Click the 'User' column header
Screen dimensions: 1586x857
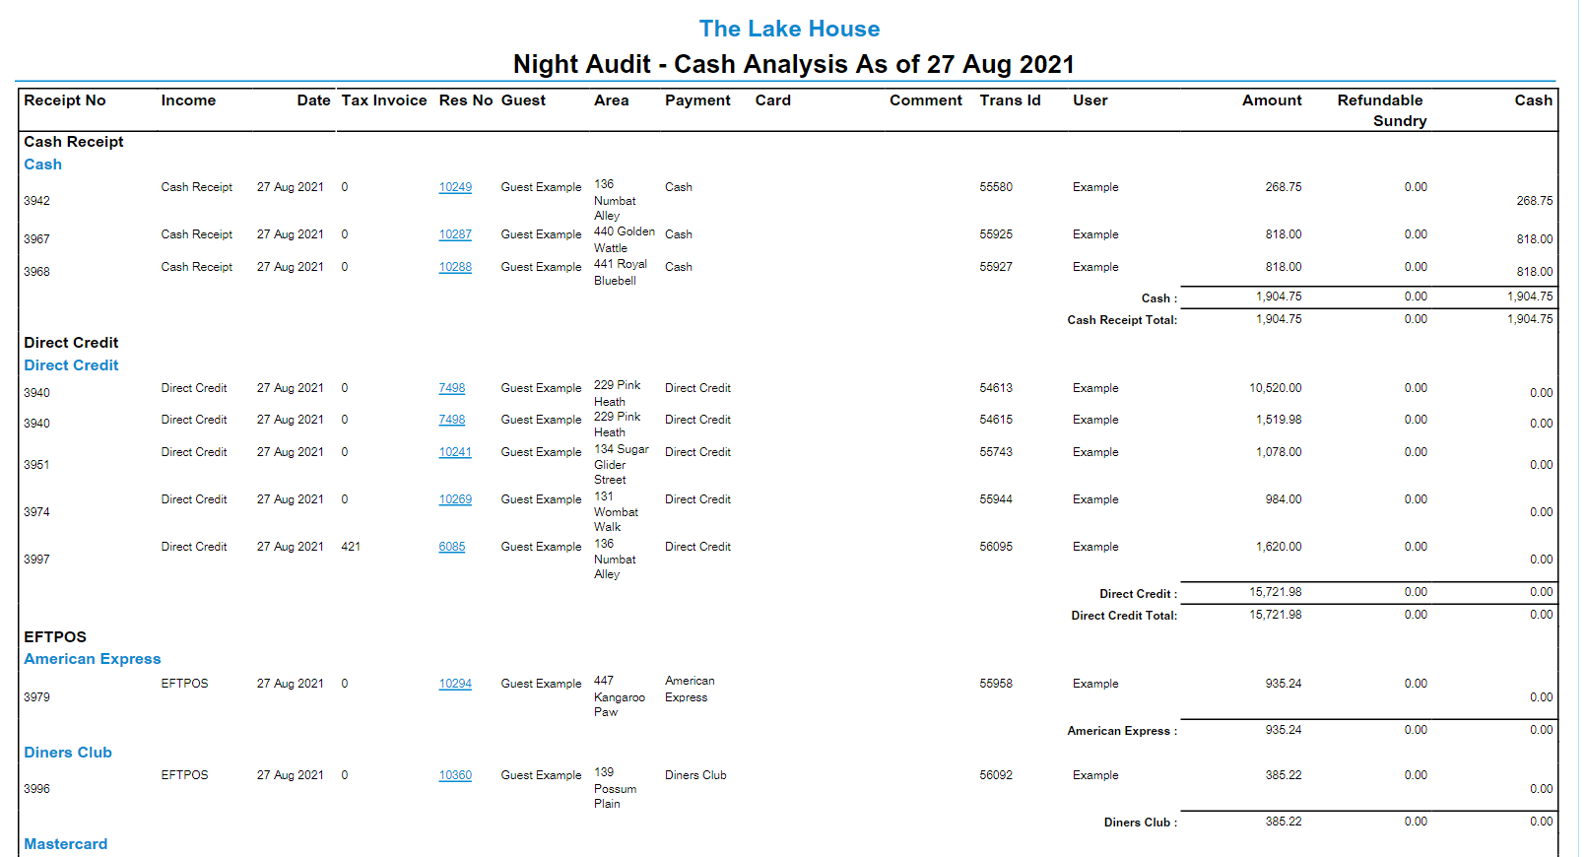(x=1090, y=100)
